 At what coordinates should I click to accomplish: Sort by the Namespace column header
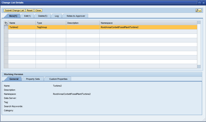[x=148, y=23]
